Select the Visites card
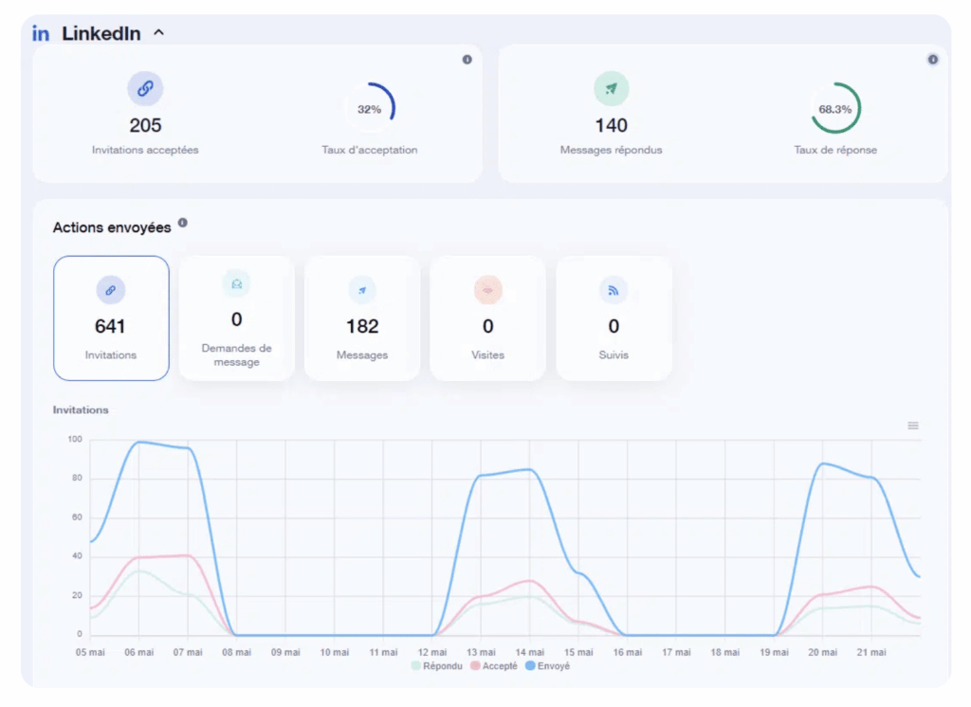 pos(487,318)
